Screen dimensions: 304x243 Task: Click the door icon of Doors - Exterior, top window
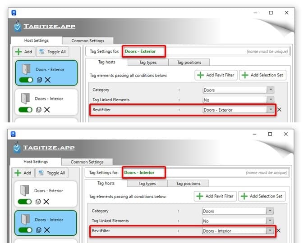coord(26,69)
